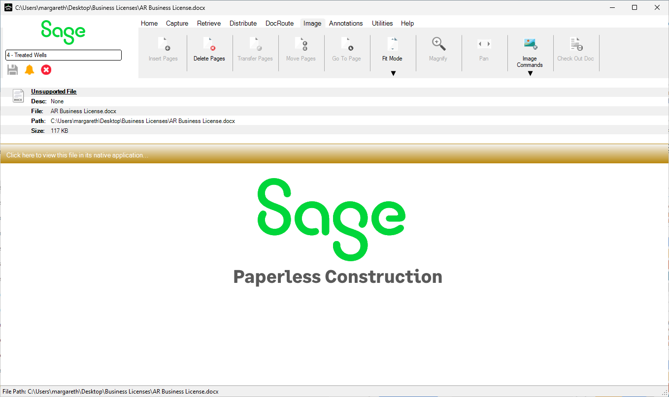Select the Fit Mode icon
669x397 pixels.
tap(392, 44)
